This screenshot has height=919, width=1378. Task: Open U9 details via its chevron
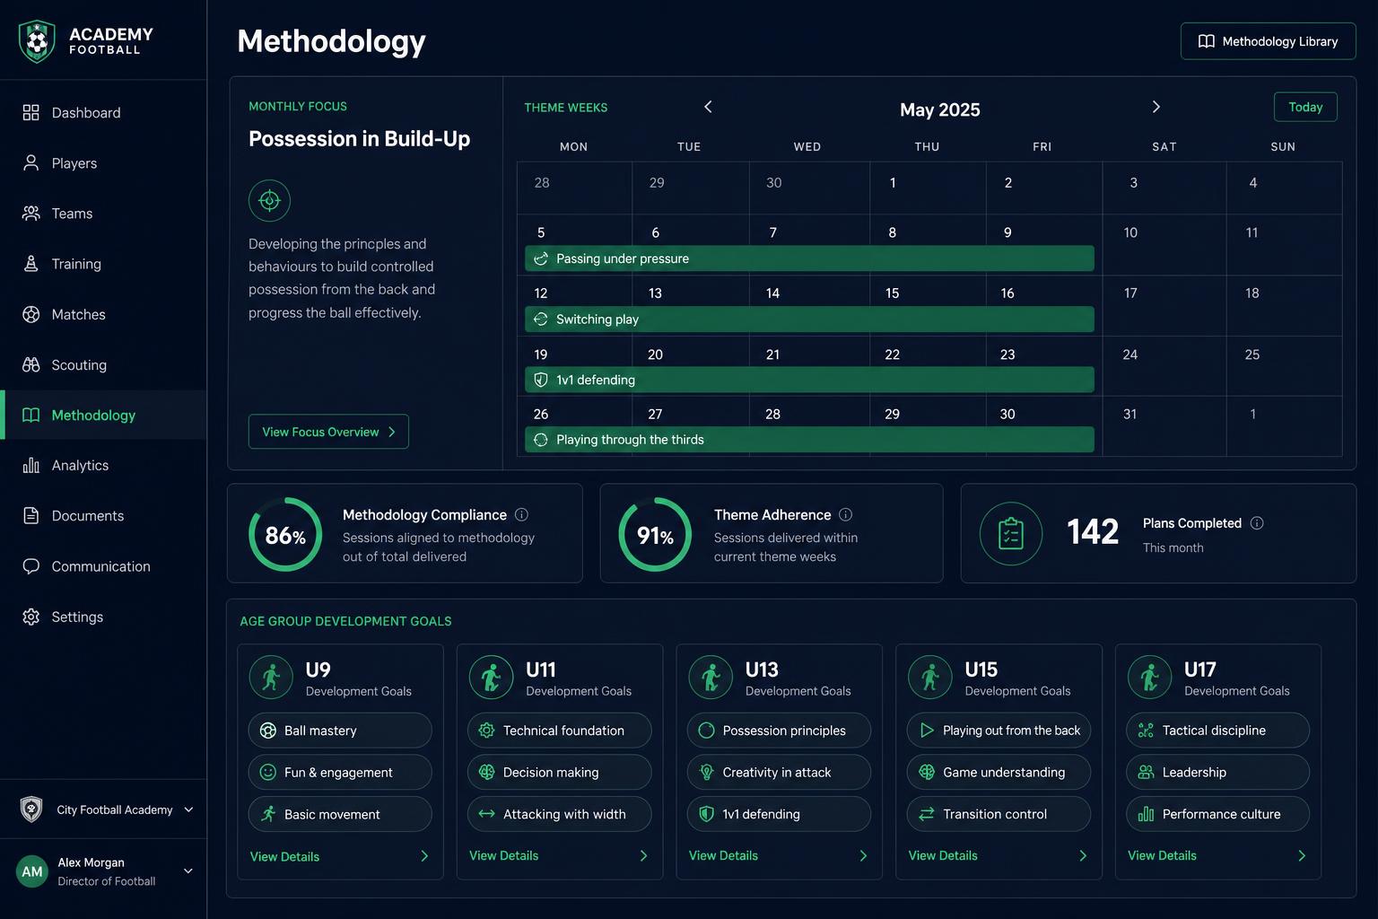[x=424, y=856]
